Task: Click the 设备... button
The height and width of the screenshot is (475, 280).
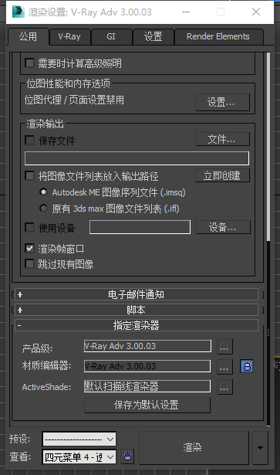Action: tap(223, 227)
